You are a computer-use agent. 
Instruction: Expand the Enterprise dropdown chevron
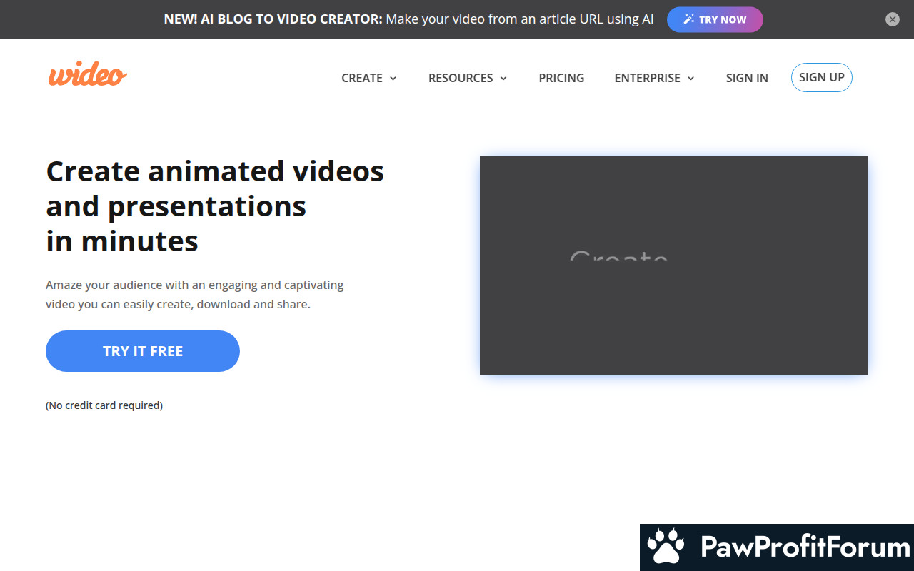[690, 79]
